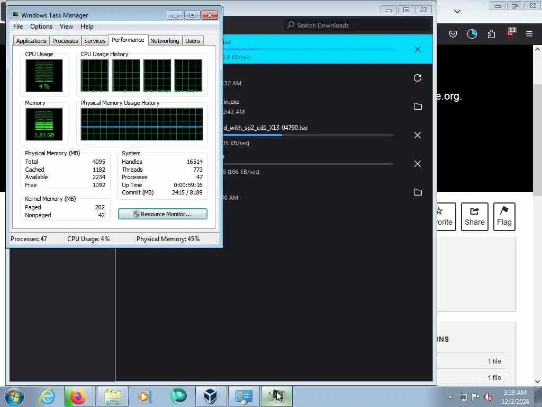Click the sp2_cd1_X13-04790.iso download progress bar
The image size is (542, 407).
(x=309, y=135)
